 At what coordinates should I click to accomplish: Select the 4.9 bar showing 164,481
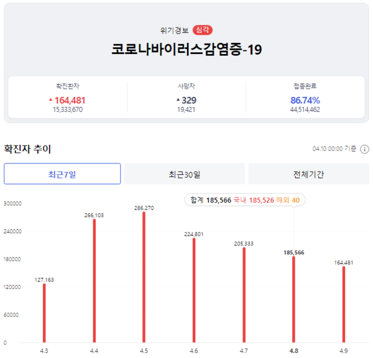344,305
